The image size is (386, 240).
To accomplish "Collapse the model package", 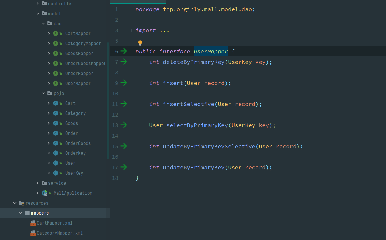I will (x=37, y=13).
